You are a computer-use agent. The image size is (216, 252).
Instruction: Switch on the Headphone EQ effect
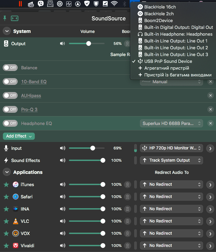tap(10, 123)
